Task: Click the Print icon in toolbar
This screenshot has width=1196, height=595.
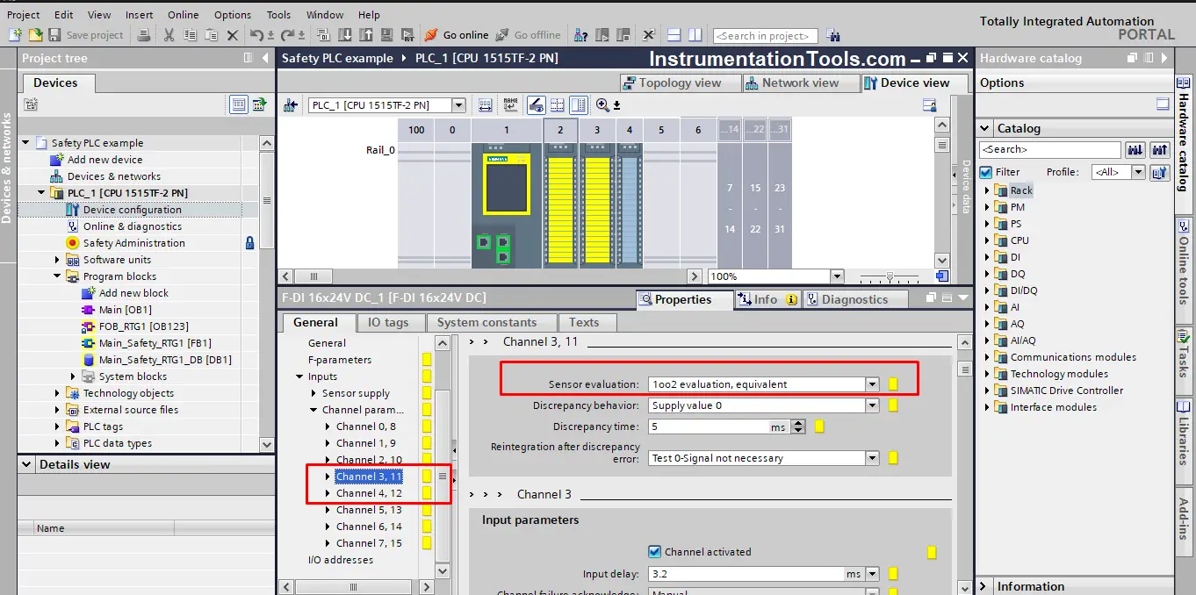Action: [x=143, y=35]
